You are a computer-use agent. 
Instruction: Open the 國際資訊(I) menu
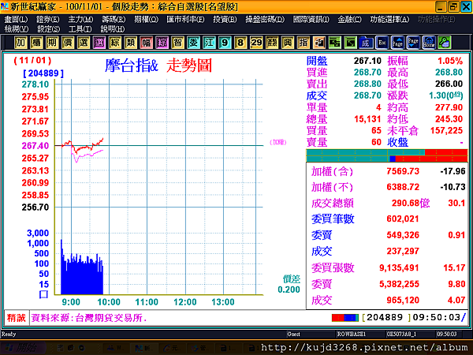(x=311, y=20)
